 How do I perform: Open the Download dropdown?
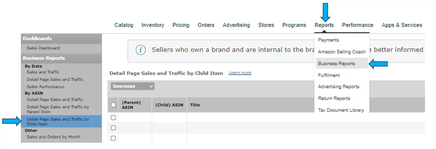pos(133,86)
